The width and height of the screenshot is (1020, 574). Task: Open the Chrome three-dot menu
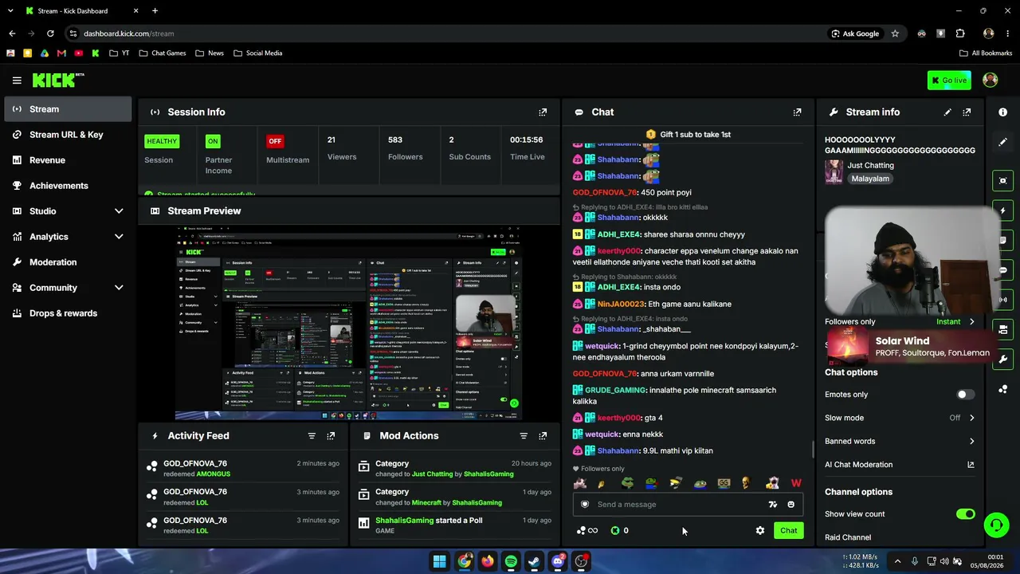tap(1009, 33)
